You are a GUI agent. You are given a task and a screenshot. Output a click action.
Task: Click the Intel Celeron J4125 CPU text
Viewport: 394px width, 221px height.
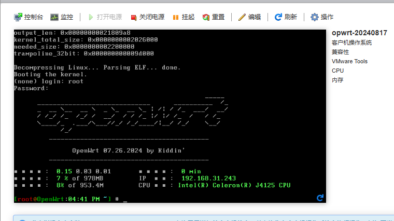click(234, 185)
